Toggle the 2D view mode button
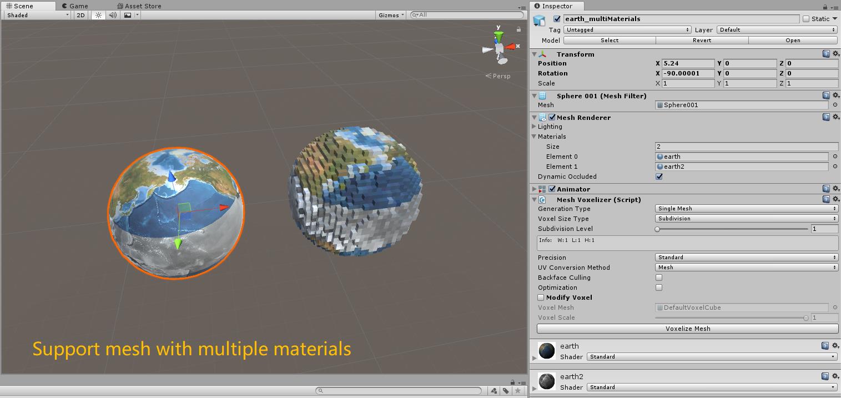The height and width of the screenshot is (398, 841). (x=81, y=15)
